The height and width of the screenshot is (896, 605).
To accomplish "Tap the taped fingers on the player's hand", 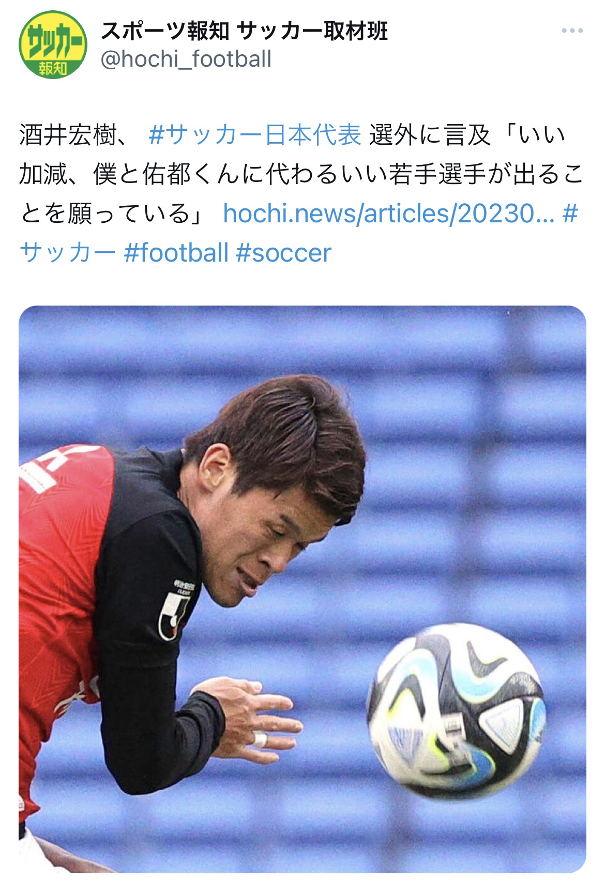I will pyautogui.click(x=260, y=740).
